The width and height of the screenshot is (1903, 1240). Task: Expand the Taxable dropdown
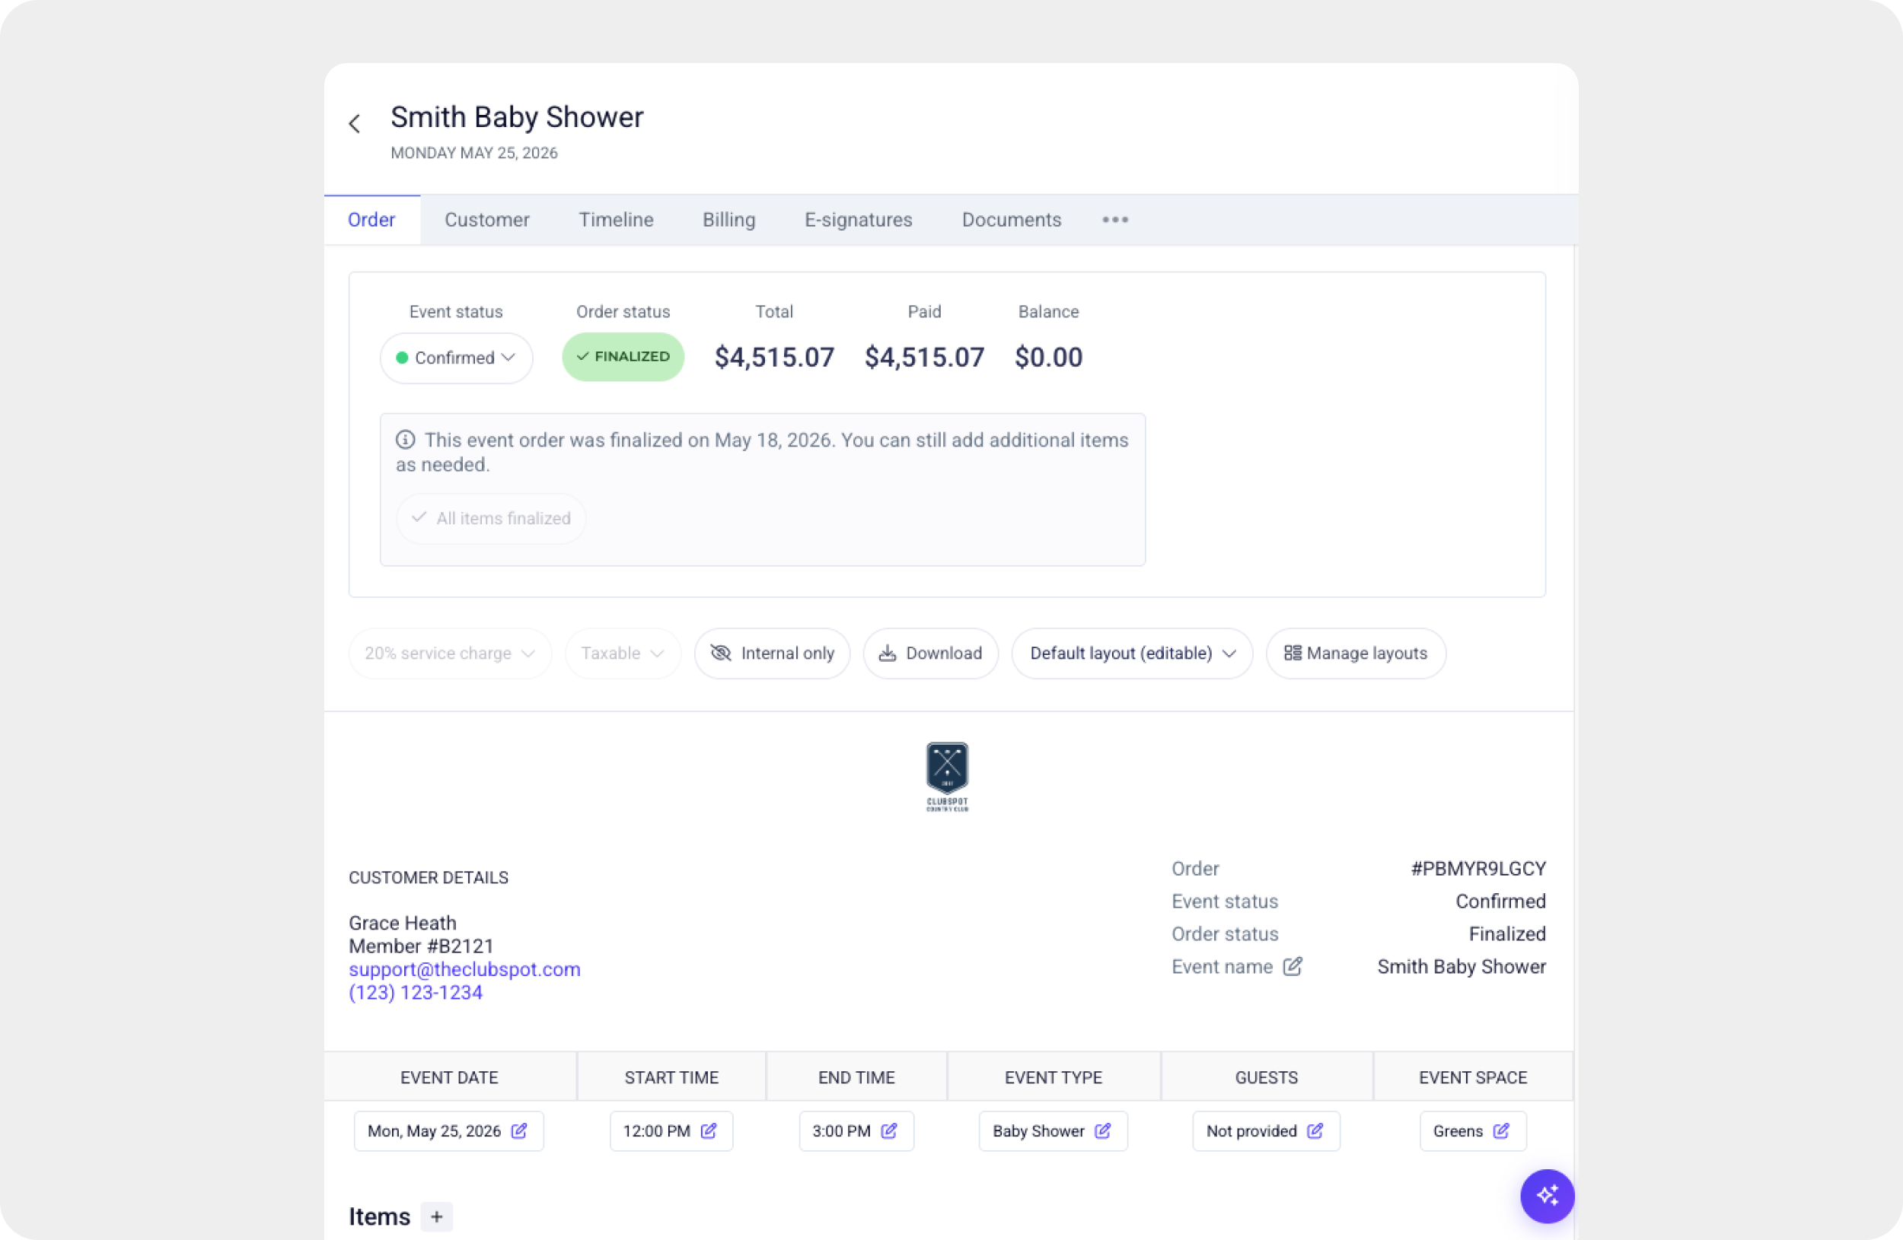(622, 653)
